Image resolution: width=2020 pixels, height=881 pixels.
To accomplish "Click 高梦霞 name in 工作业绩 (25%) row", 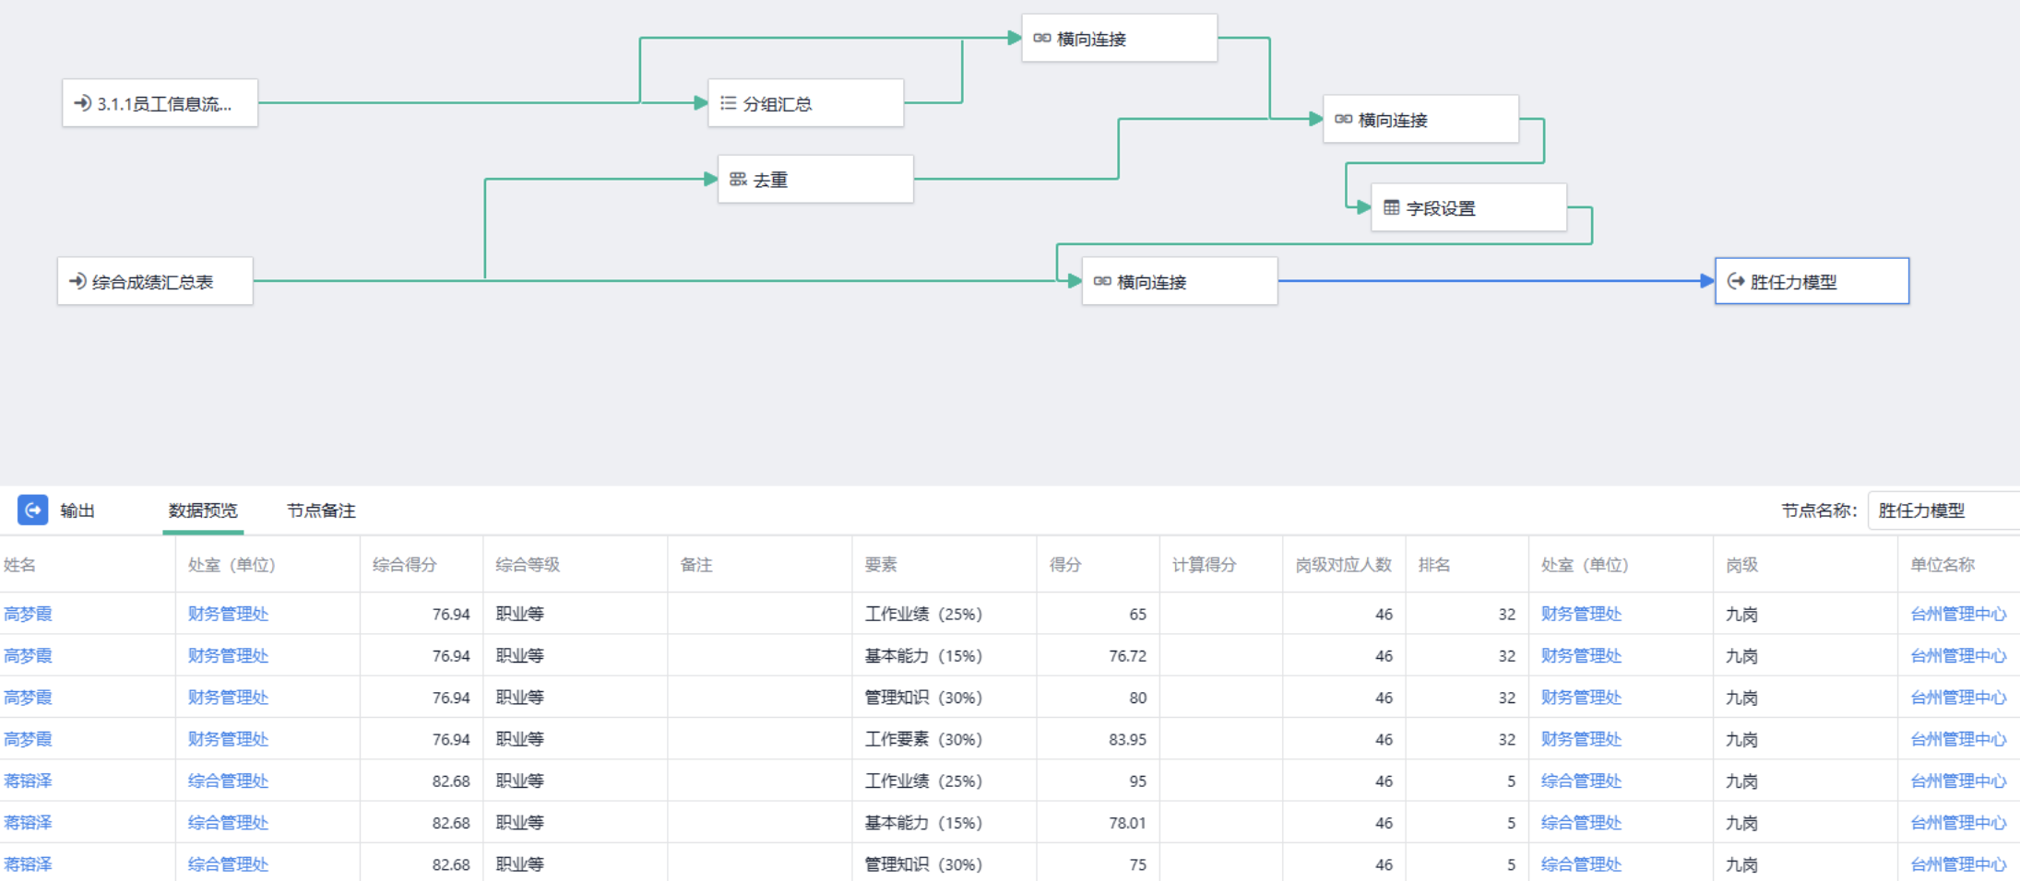I will tap(28, 614).
